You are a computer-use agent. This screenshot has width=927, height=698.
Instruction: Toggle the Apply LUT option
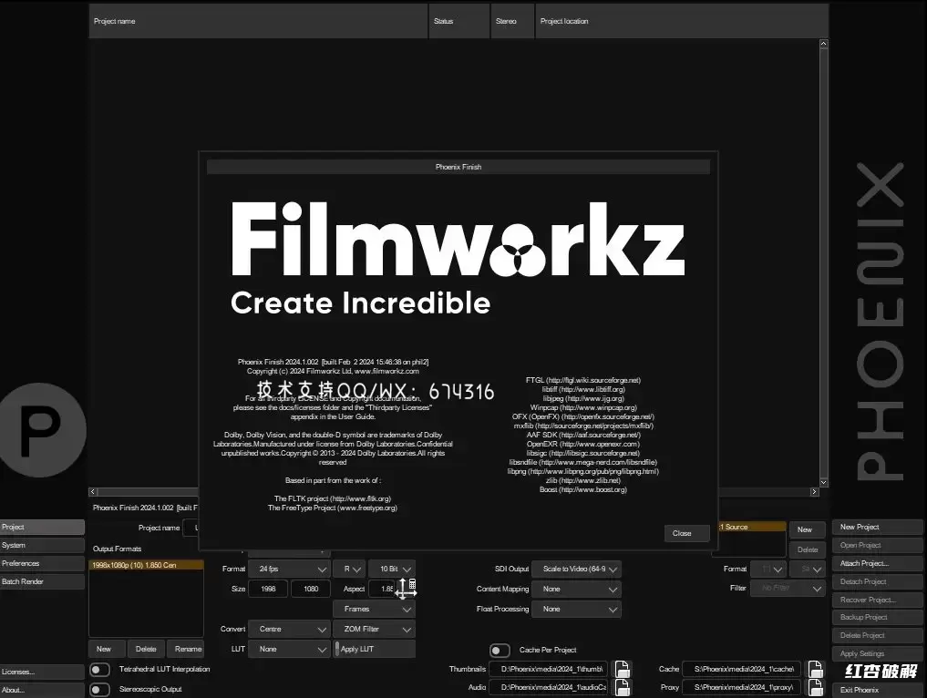pyautogui.click(x=375, y=649)
